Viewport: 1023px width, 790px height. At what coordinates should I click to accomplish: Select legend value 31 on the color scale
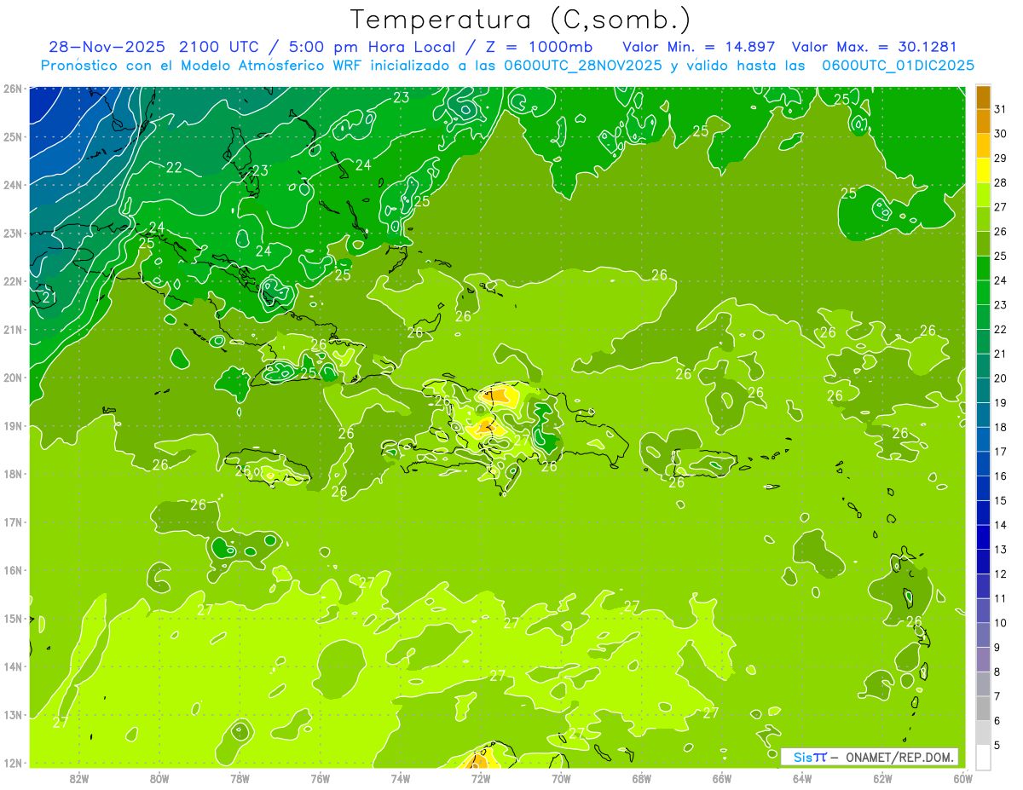pos(1000,109)
